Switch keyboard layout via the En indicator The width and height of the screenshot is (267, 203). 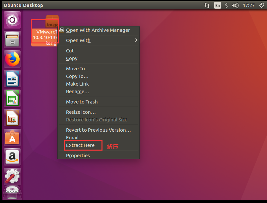coord(217,5)
